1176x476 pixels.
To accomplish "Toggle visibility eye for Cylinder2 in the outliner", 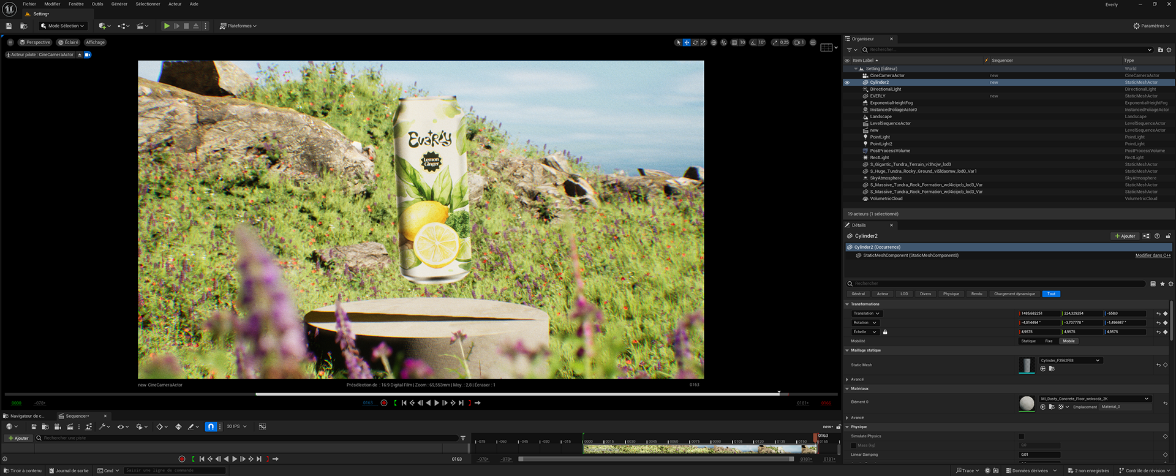I will click(x=847, y=82).
